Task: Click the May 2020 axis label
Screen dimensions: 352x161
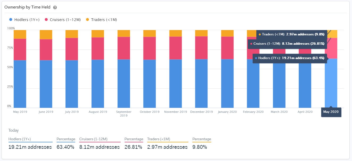Action: [x=331, y=112]
